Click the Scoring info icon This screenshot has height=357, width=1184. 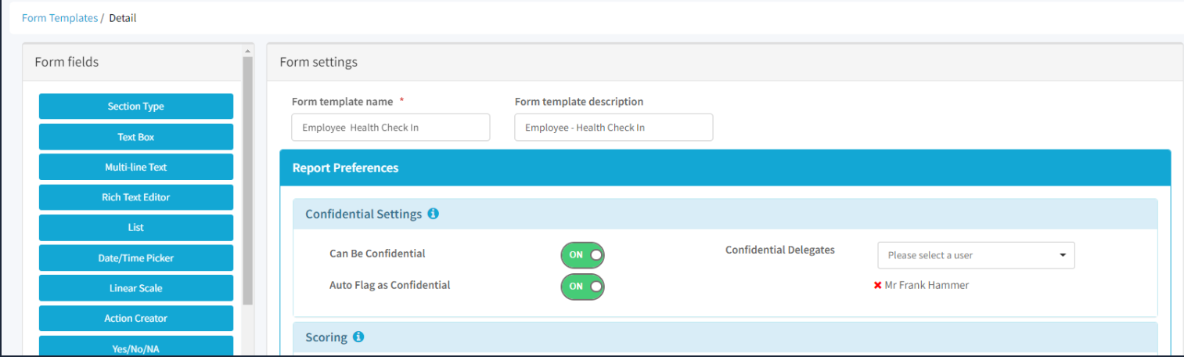pyautogui.click(x=358, y=337)
